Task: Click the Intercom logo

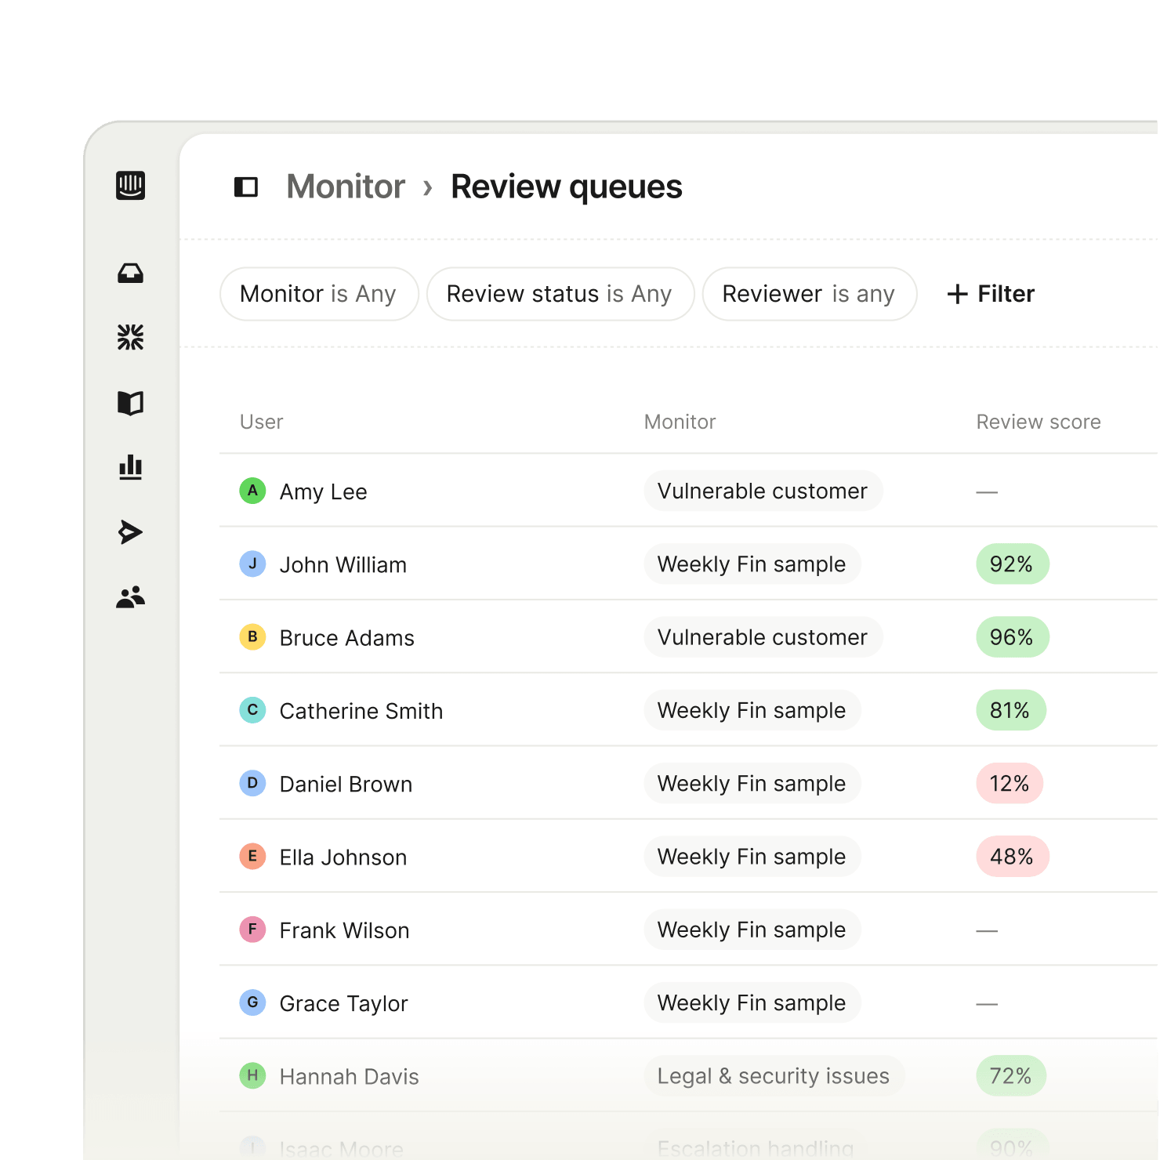Action: pyautogui.click(x=130, y=187)
